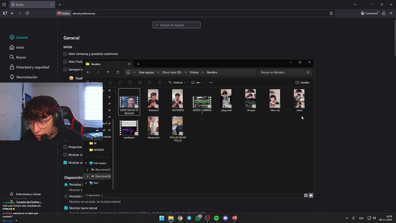
Task: Open Discord from the taskbar
Action: click(x=225, y=218)
